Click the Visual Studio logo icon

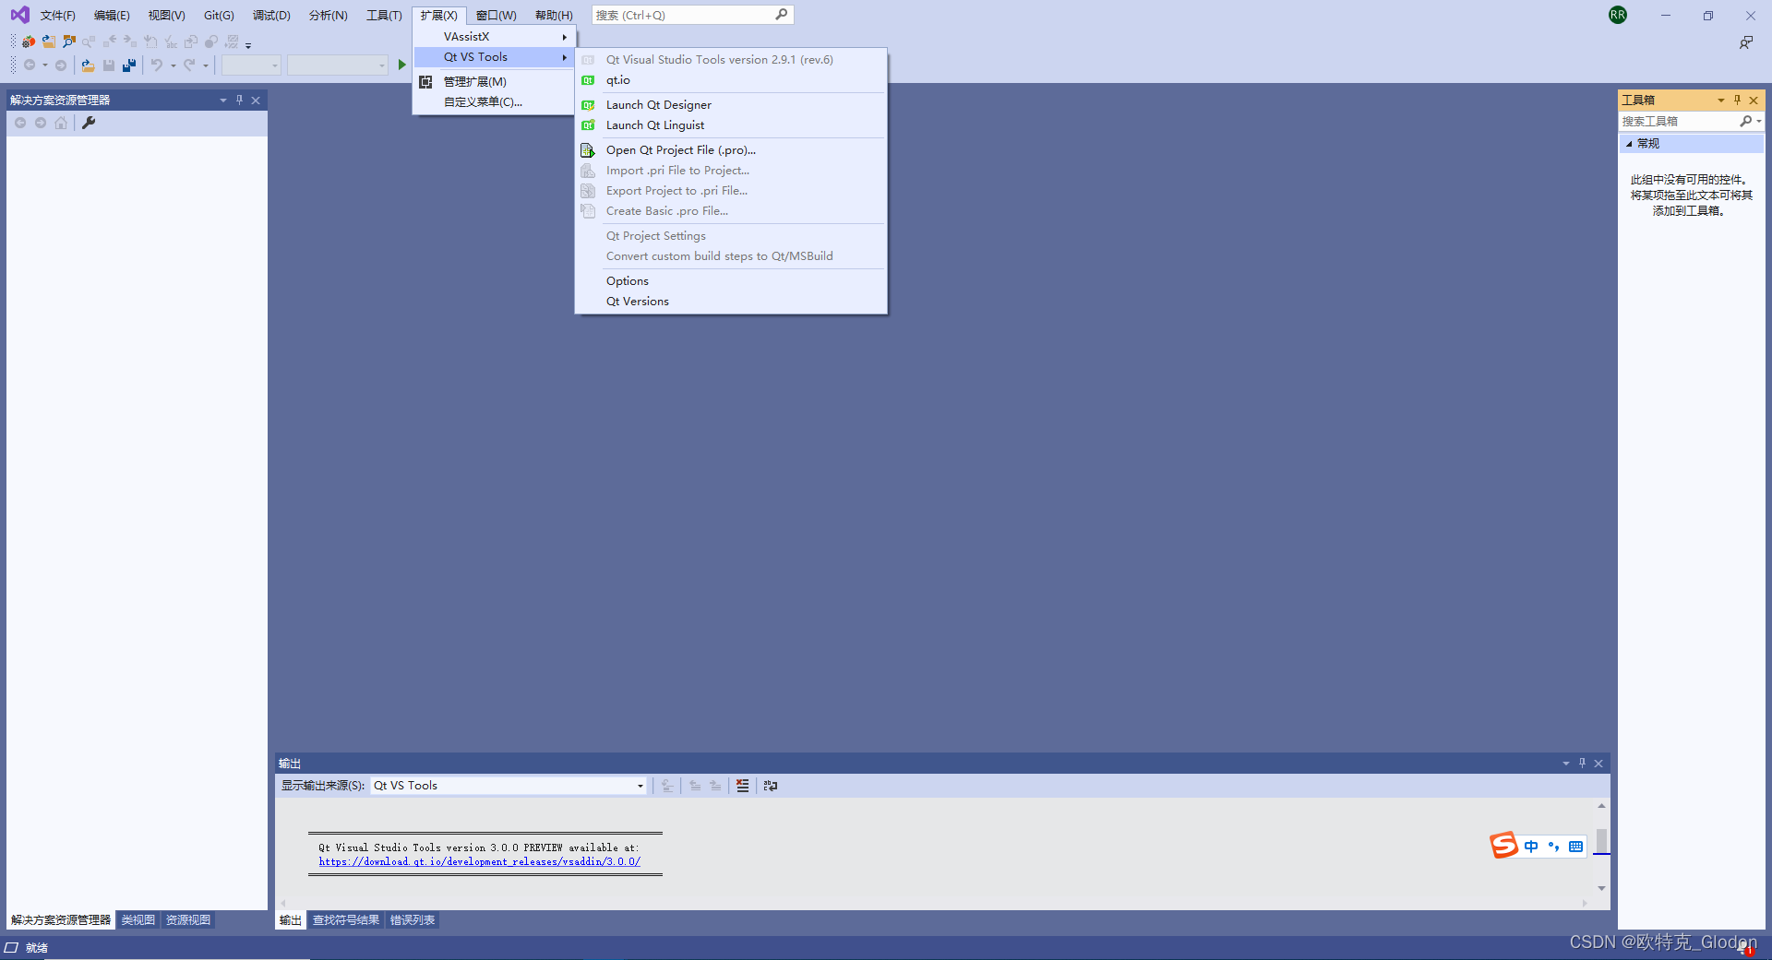(x=19, y=15)
